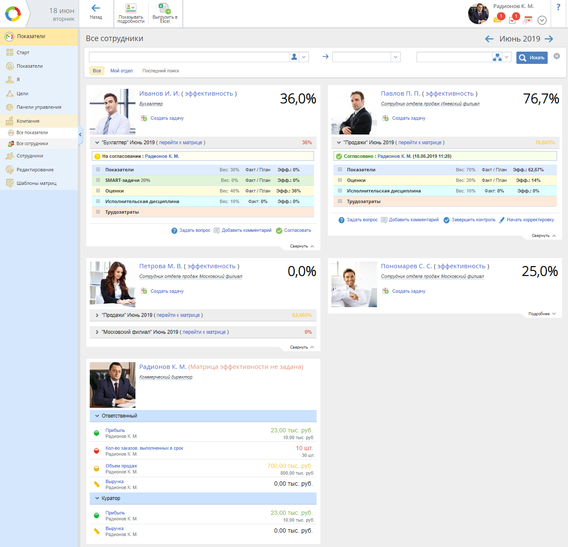
Task: Expand SMART-задачи row plus box
Action: pyautogui.click(x=98, y=180)
